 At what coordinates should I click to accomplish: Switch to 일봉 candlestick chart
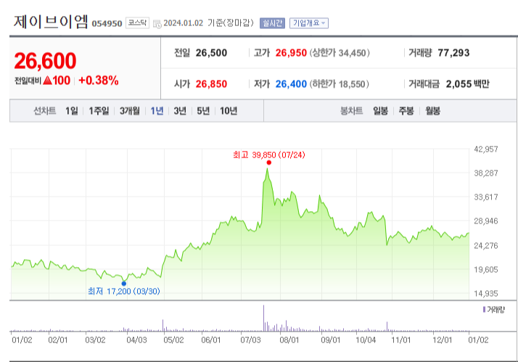tap(380, 111)
